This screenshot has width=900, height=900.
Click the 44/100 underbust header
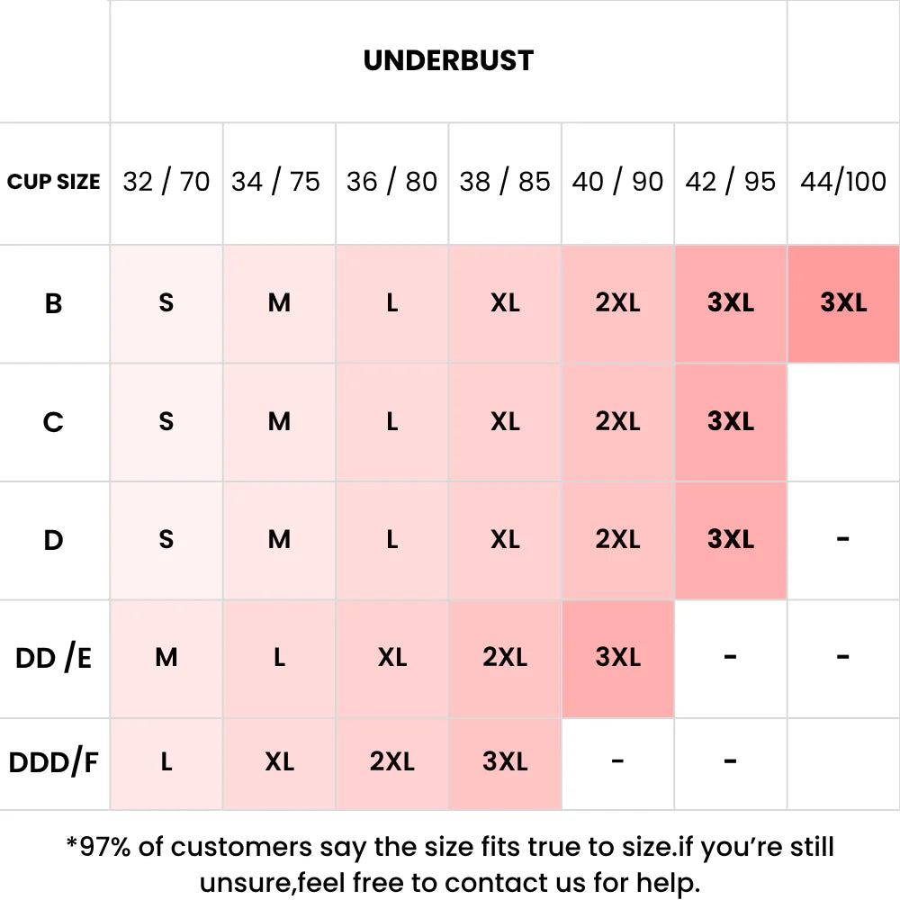tap(843, 182)
